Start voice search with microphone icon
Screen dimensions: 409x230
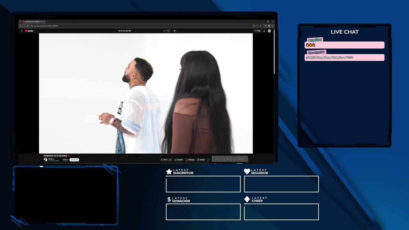174,31
